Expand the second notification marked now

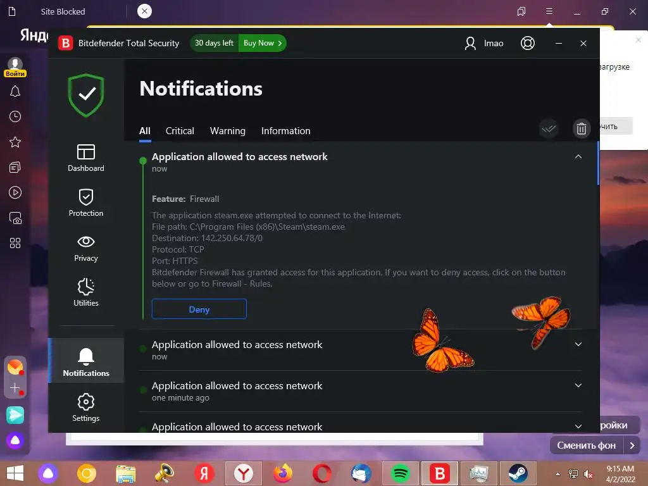point(578,344)
